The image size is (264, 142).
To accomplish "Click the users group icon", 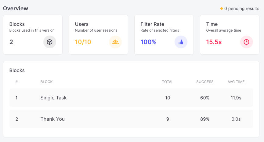I will [115, 42].
